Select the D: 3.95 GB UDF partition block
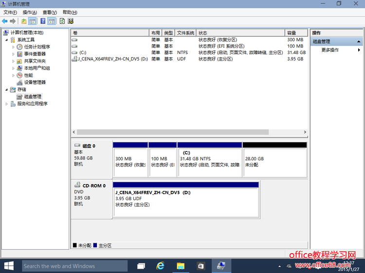Viewport: 365px width, 273px height. pyautogui.click(x=186, y=200)
